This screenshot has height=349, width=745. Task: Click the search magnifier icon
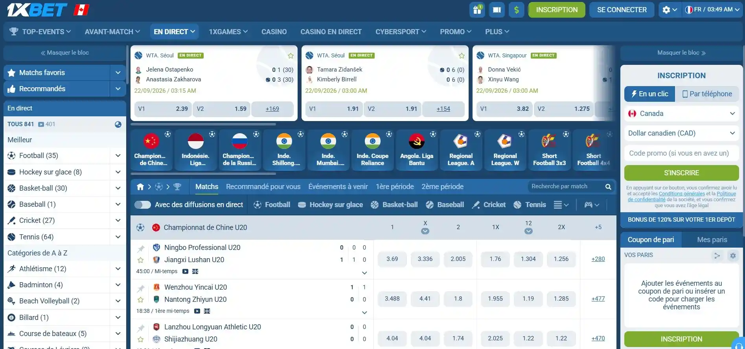point(608,187)
